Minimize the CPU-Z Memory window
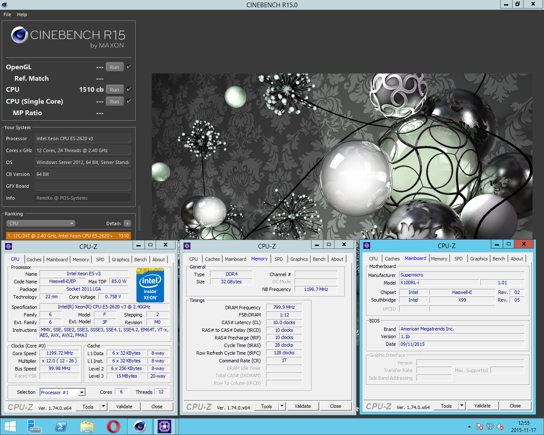The height and width of the screenshot is (435, 544). [317, 245]
